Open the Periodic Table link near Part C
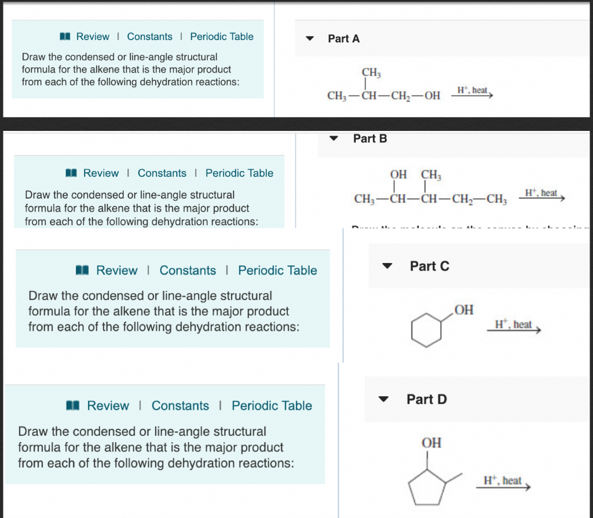 [277, 270]
